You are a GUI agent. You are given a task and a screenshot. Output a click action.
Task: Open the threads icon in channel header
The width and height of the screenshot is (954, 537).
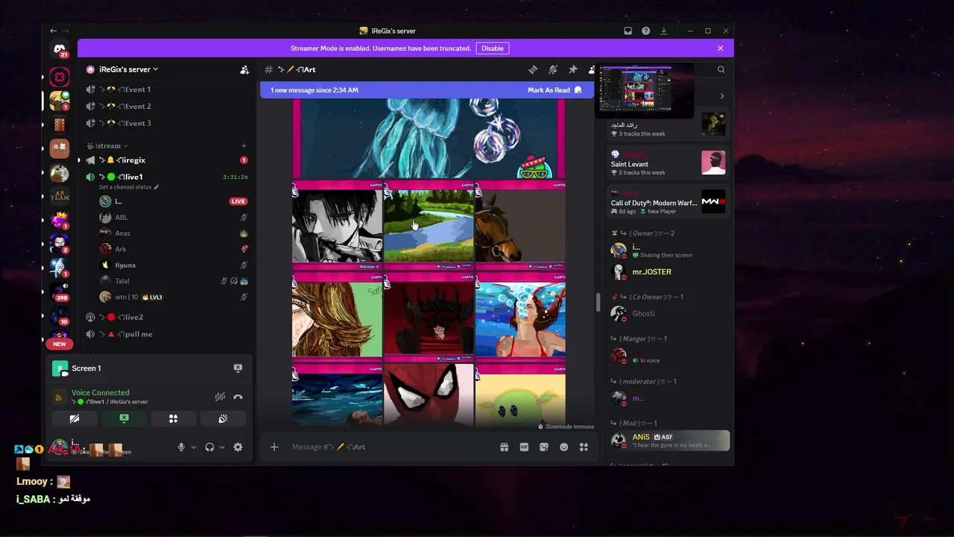[x=533, y=69]
